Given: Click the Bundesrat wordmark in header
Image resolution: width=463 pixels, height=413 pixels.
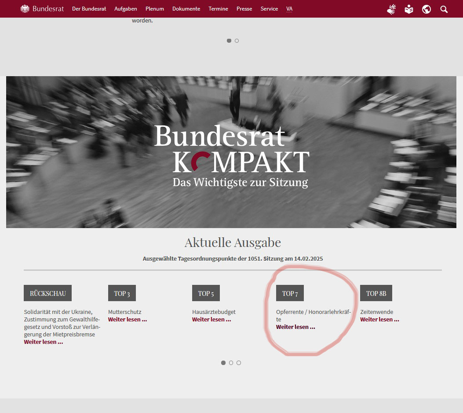Looking at the screenshot, I should coord(48,9).
